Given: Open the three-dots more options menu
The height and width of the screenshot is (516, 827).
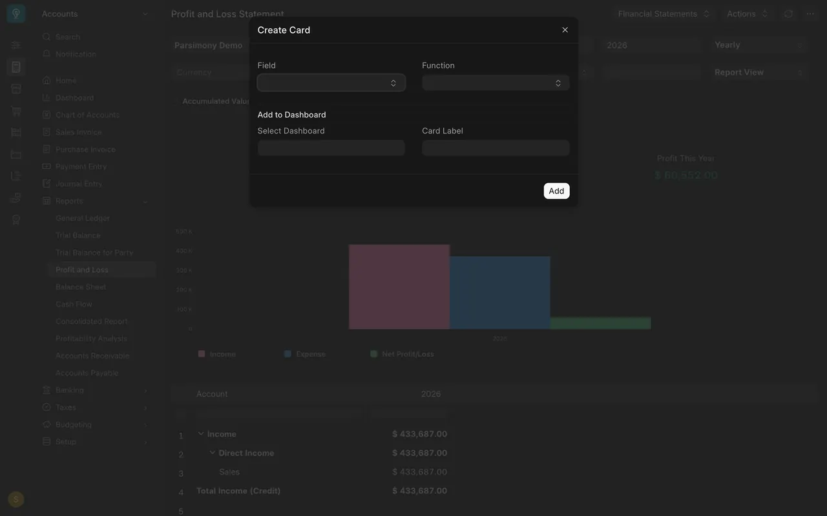Looking at the screenshot, I should pos(810,14).
